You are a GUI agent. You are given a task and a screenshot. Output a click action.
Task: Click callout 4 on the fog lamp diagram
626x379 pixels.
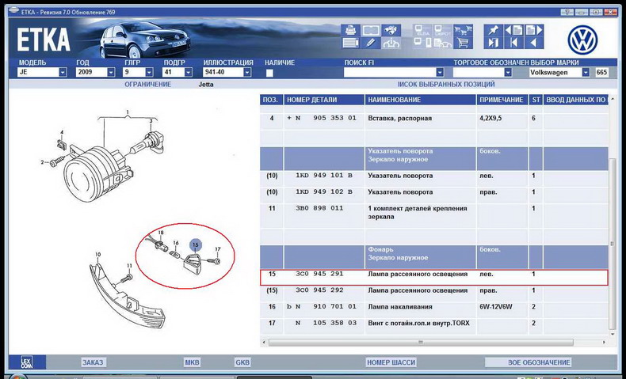point(62,132)
